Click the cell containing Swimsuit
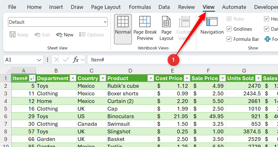 130,124
